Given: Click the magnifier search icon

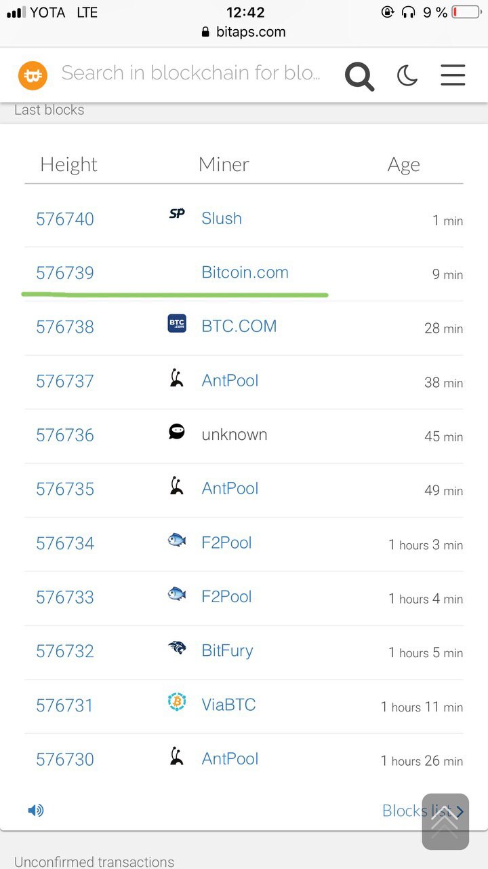Looking at the screenshot, I should click(359, 76).
